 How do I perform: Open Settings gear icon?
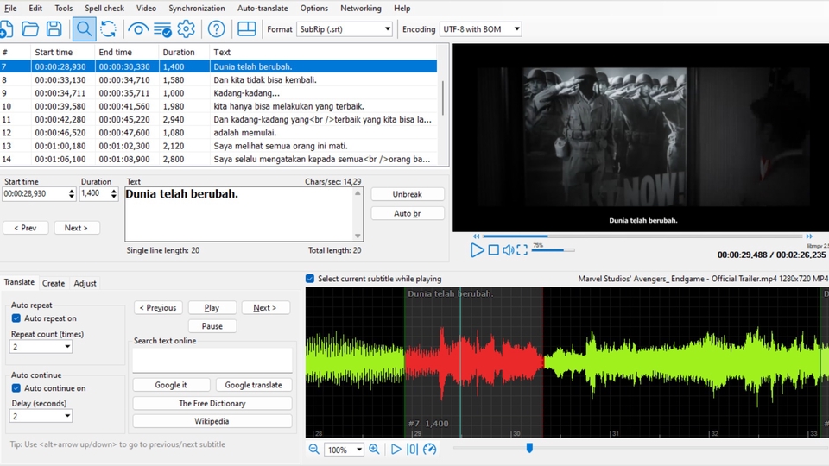point(187,29)
